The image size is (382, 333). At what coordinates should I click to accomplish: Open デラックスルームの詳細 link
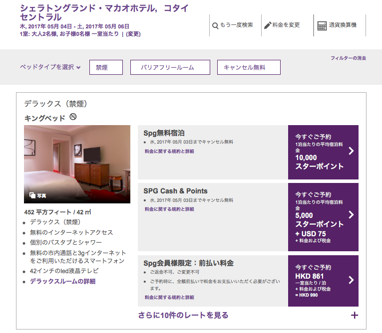coord(62,282)
